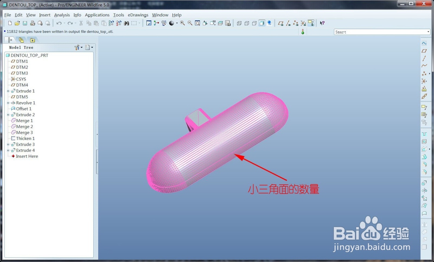Click the Save icon on the top toolbar
Screen dimensions: 434x262
(25, 23)
